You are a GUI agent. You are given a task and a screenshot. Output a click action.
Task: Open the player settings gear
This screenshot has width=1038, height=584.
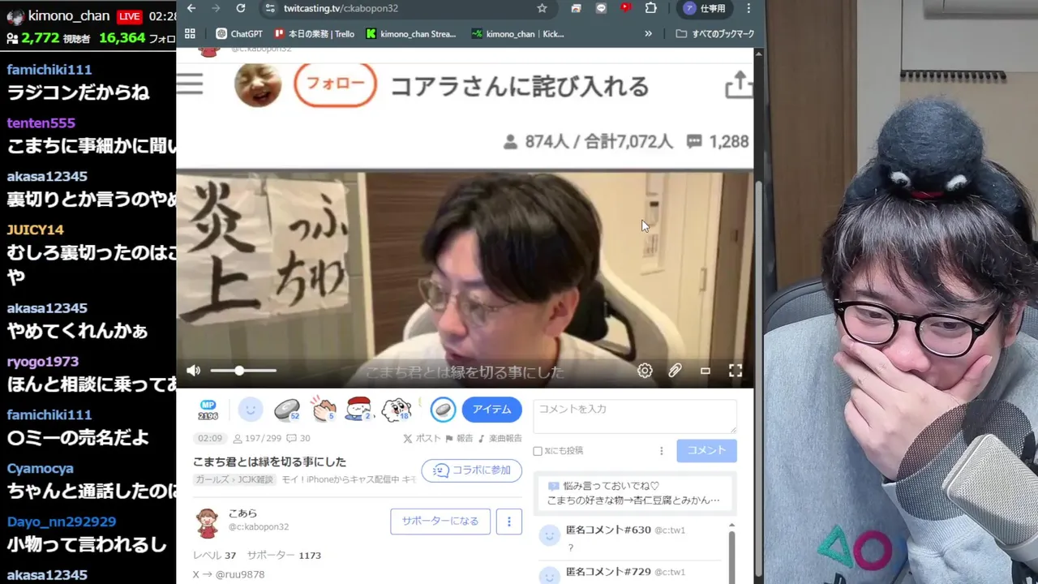645,371
